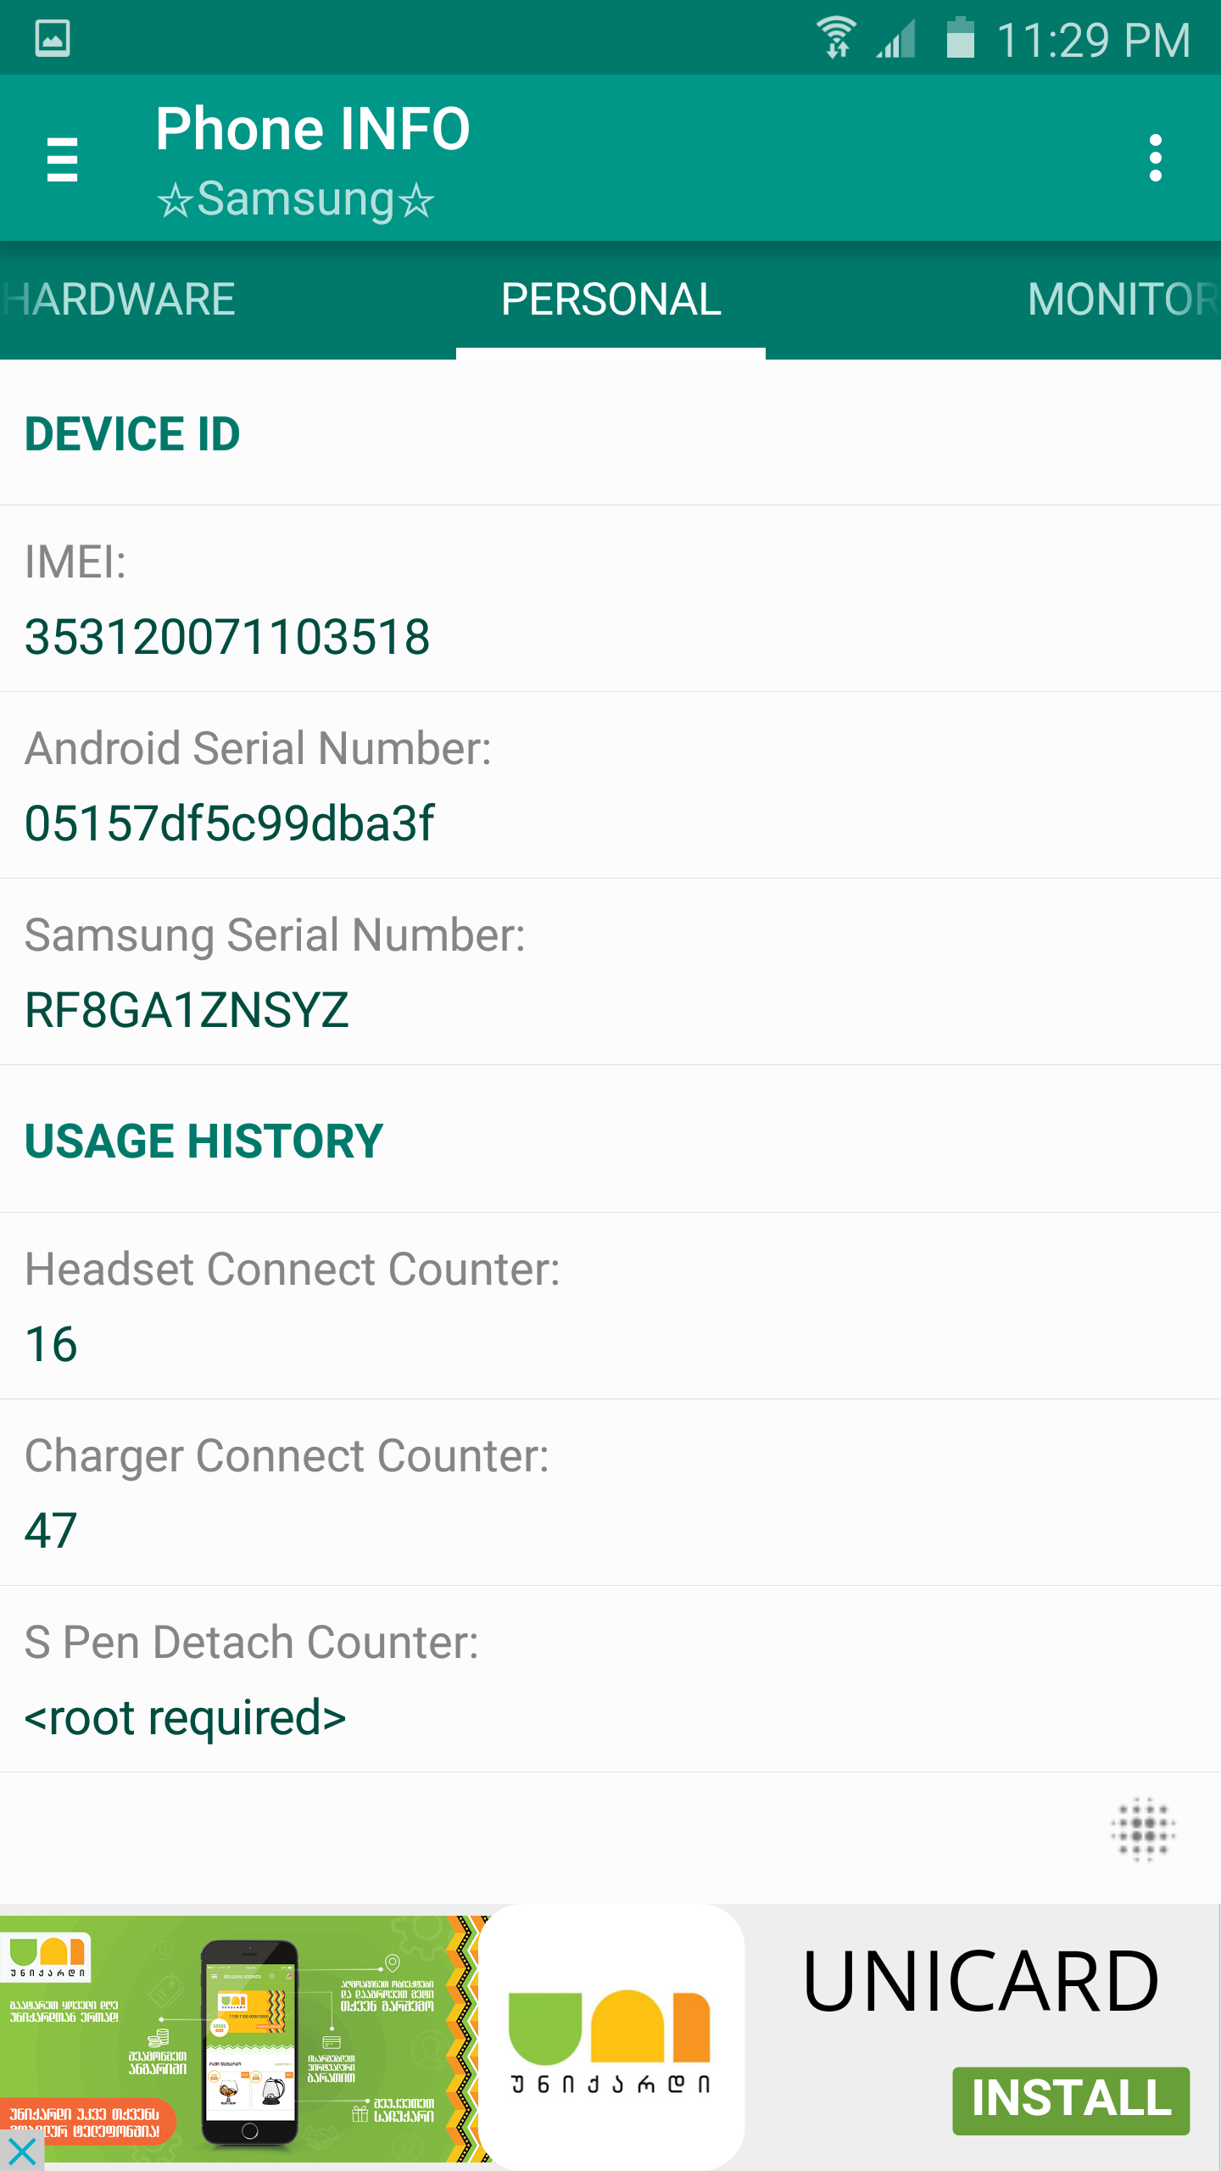The image size is (1221, 2171).
Task: Tap the cellular signal strength icon
Action: (896, 38)
